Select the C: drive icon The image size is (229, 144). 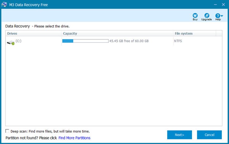click(x=11, y=42)
